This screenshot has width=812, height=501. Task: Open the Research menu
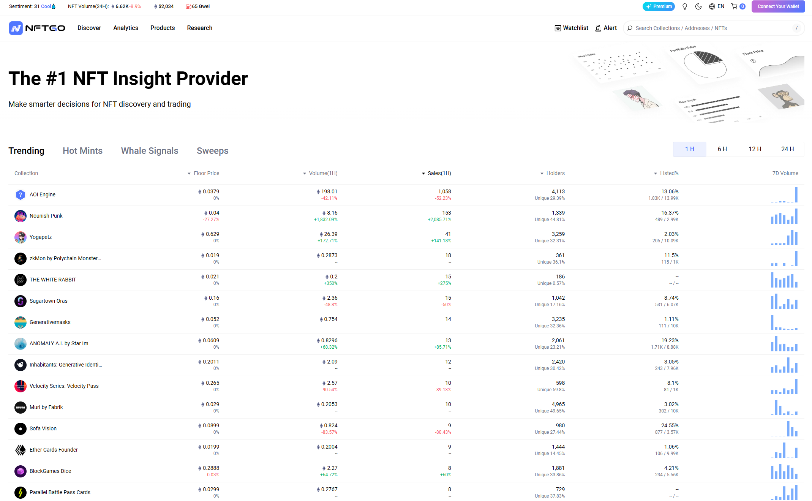point(200,28)
